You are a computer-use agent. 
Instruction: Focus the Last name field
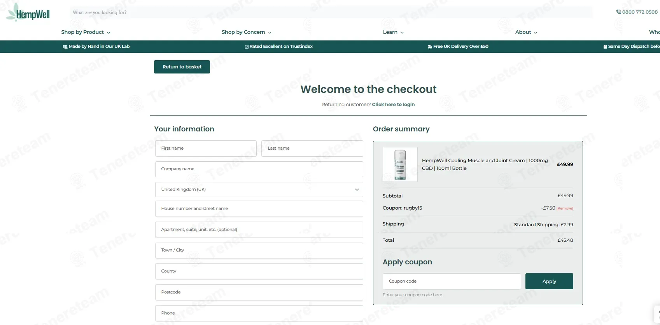[312, 149]
